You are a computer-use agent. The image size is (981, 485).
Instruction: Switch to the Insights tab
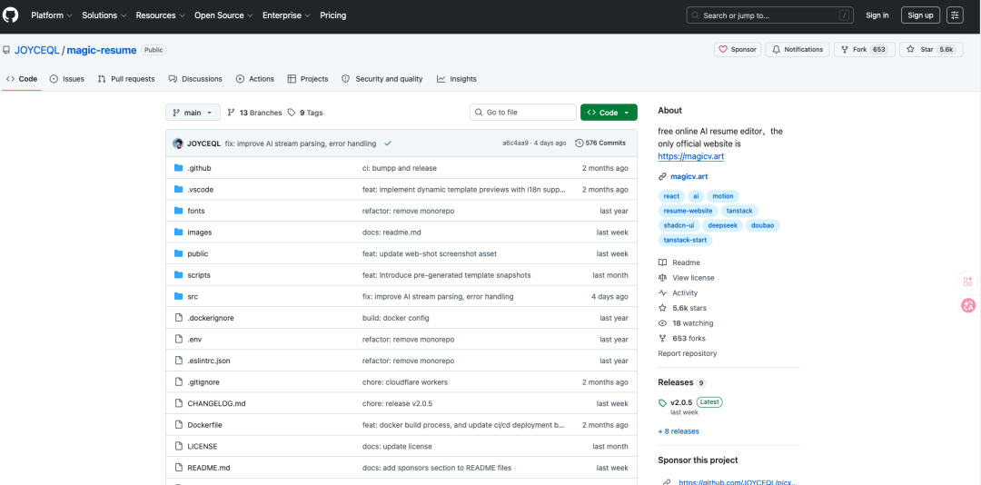tap(457, 79)
